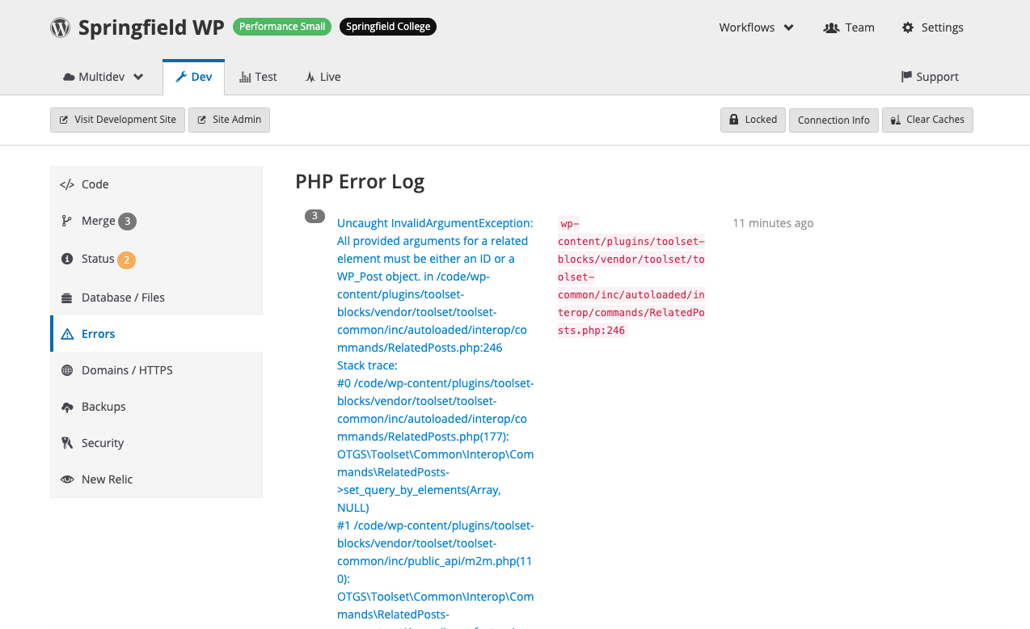
Task: Open the Multidev tab
Action: (103, 77)
